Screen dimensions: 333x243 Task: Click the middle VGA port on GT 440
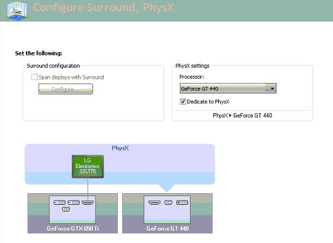(x=168, y=203)
